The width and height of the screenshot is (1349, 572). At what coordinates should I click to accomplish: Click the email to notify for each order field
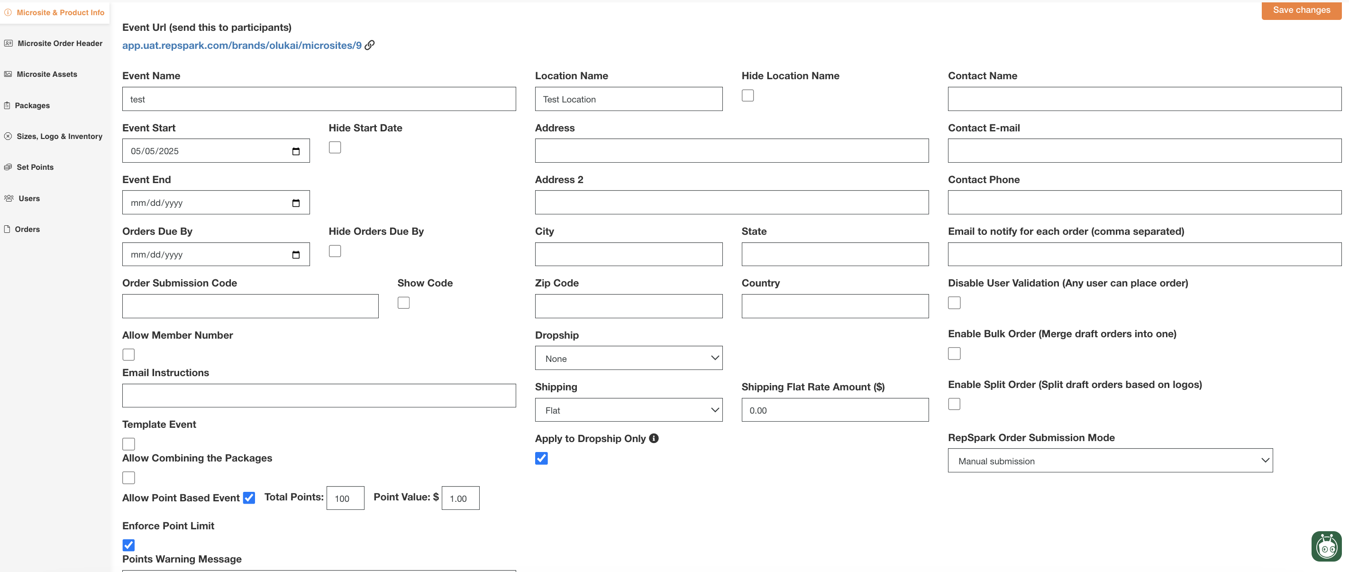click(1145, 254)
